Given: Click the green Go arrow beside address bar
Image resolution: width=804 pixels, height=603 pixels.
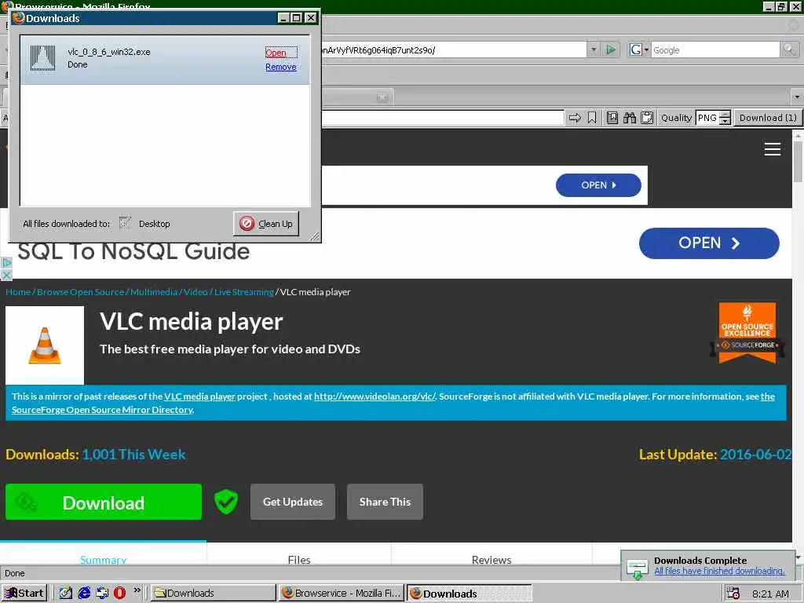Looking at the screenshot, I should coord(610,49).
